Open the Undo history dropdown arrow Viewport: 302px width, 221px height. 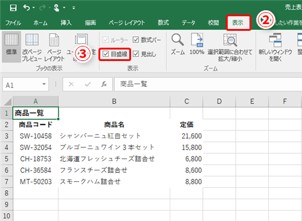point(34,8)
